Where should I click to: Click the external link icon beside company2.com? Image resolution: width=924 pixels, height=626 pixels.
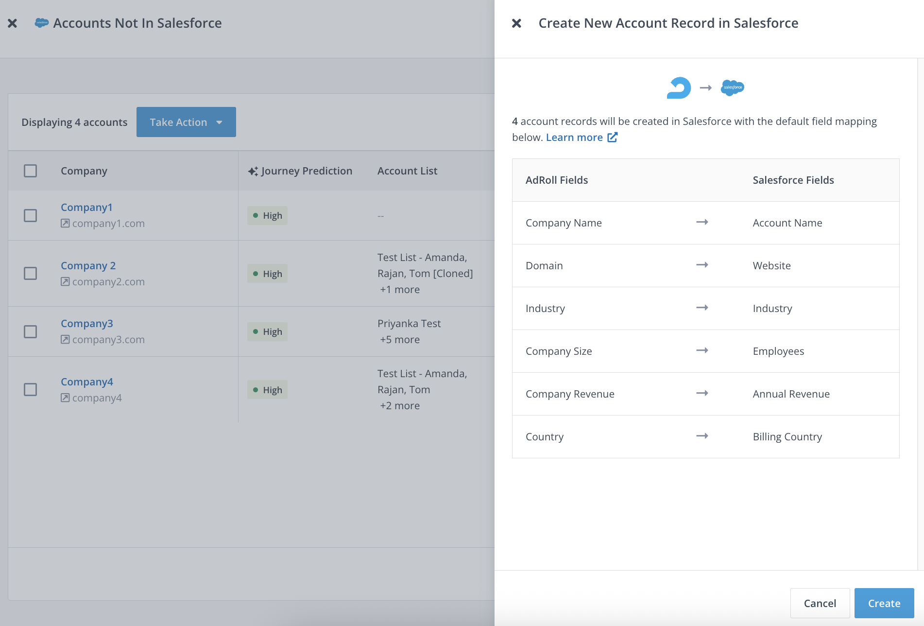(x=65, y=282)
